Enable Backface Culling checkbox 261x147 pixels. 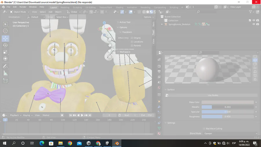point(204,129)
